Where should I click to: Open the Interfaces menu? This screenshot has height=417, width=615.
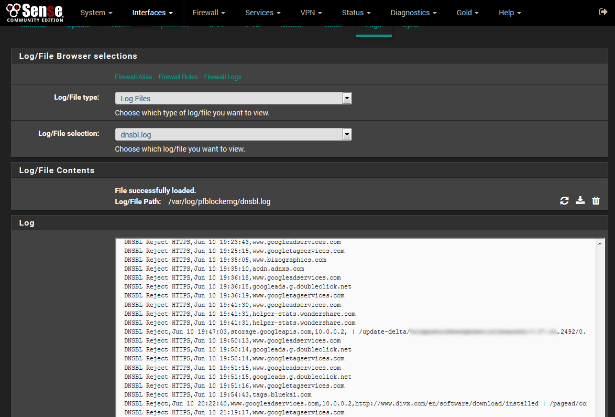tap(152, 13)
